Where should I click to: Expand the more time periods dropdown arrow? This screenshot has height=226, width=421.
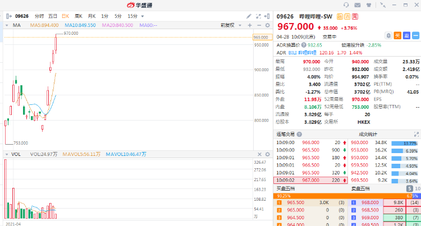coord(143,16)
